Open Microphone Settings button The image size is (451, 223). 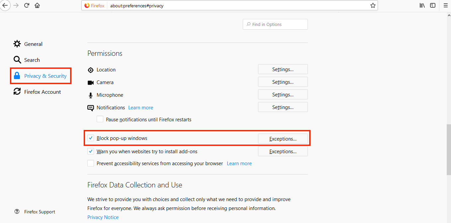283,95
